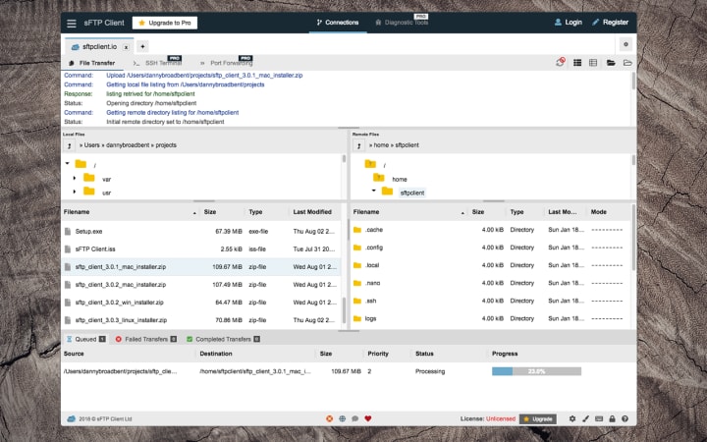Select the remote .config folder
Viewport: 707px width, 442px height.
tap(492, 248)
